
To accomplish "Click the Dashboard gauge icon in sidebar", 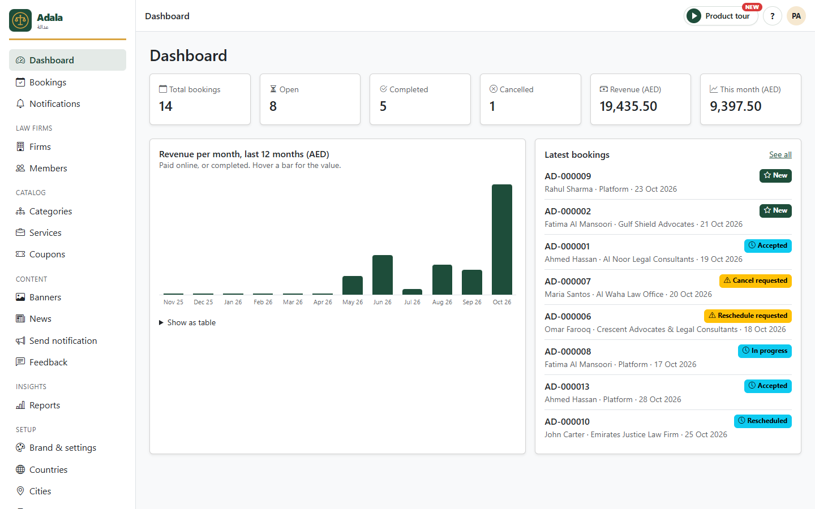I will 20,60.
